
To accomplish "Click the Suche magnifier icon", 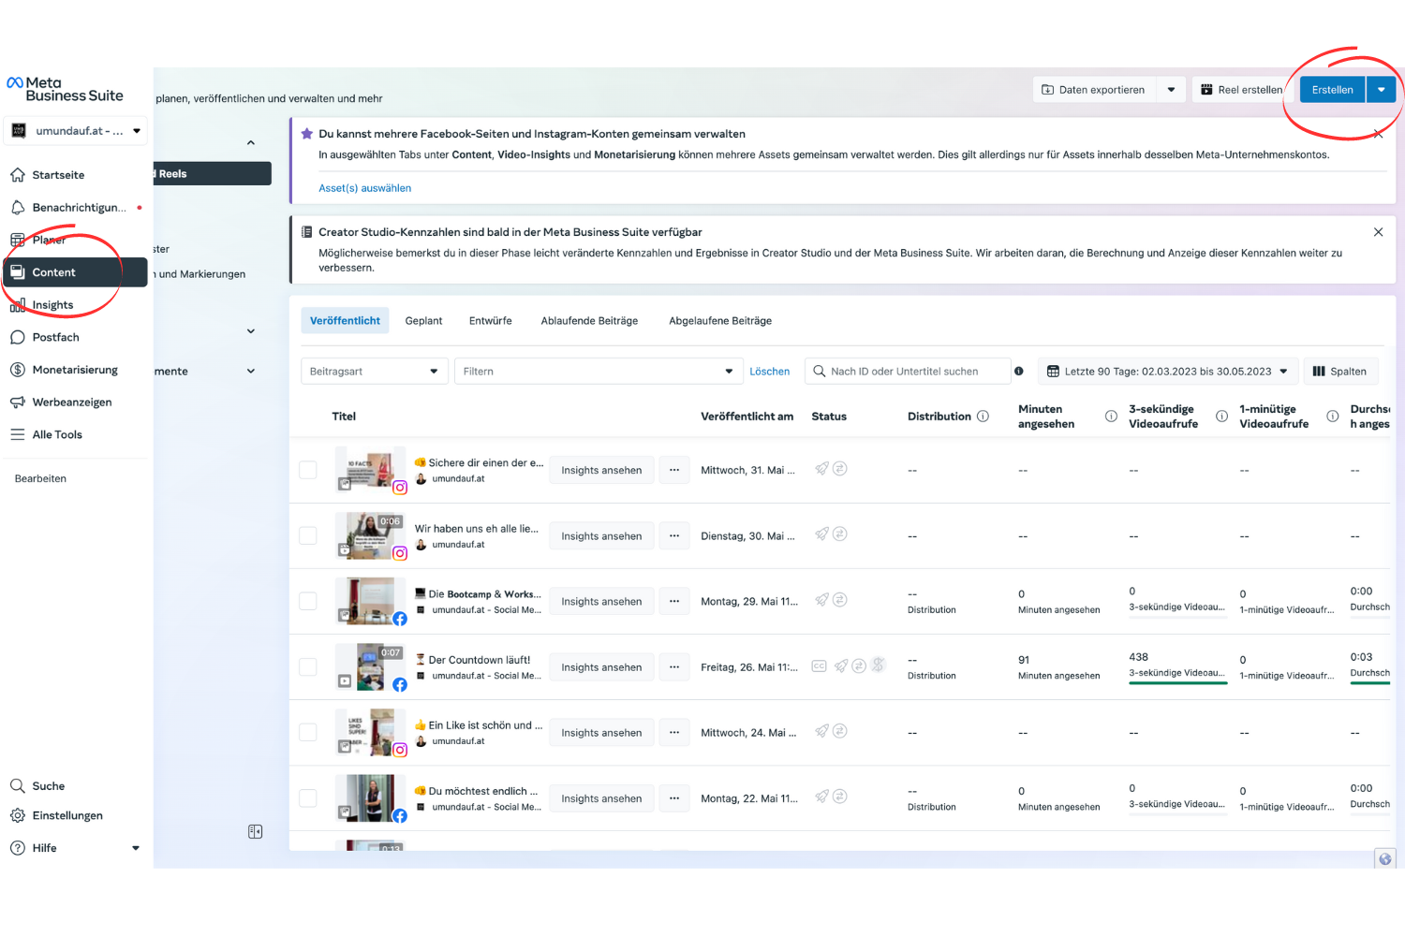I will [18, 786].
